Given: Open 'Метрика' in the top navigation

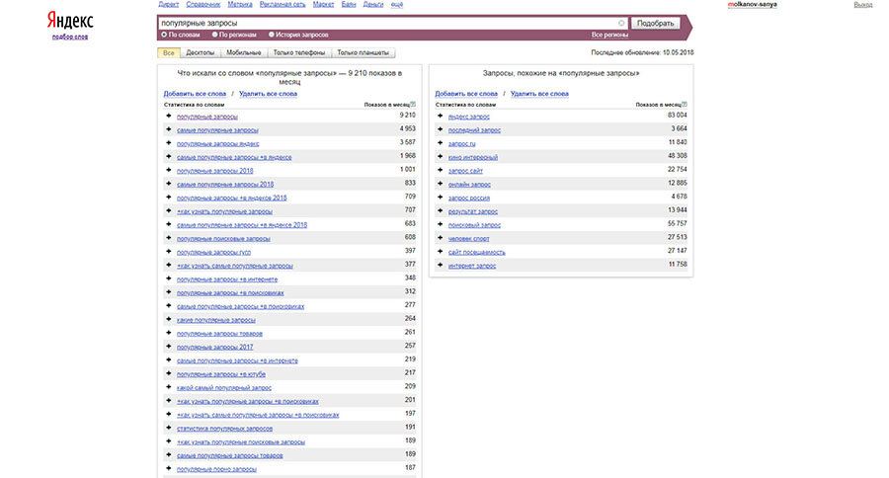Looking at the screenshot, I should point(240,4).
